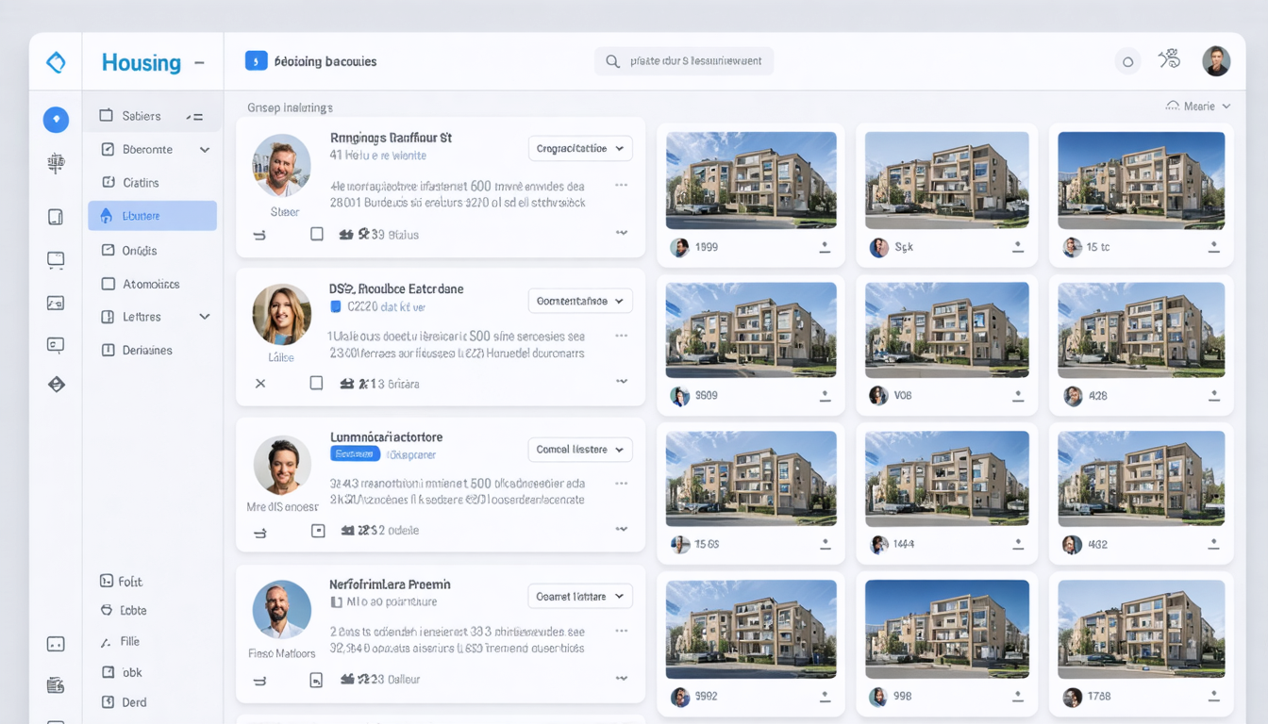Click the download icon on the 'Sgk' card

(1018, 247)
